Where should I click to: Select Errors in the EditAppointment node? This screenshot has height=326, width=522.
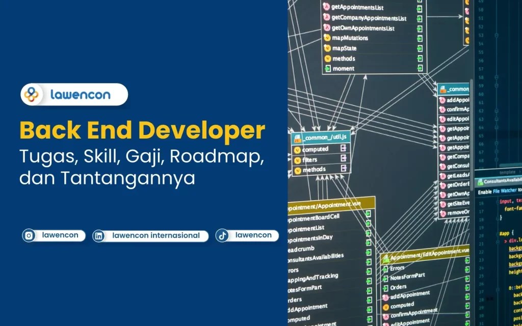pos(397,268)
